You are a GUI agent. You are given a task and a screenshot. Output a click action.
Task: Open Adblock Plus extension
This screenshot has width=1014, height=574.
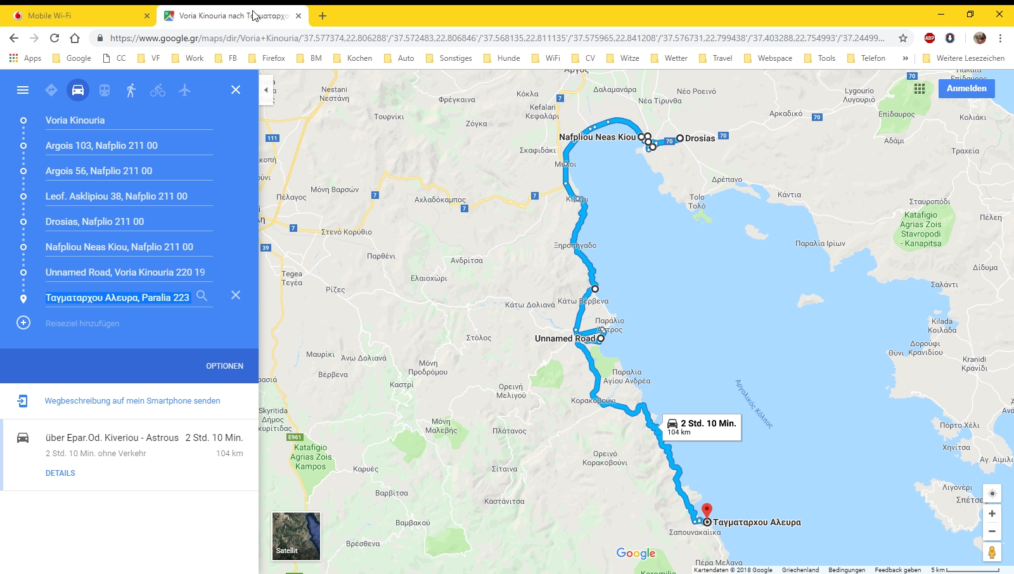click(x=930, y=38)
